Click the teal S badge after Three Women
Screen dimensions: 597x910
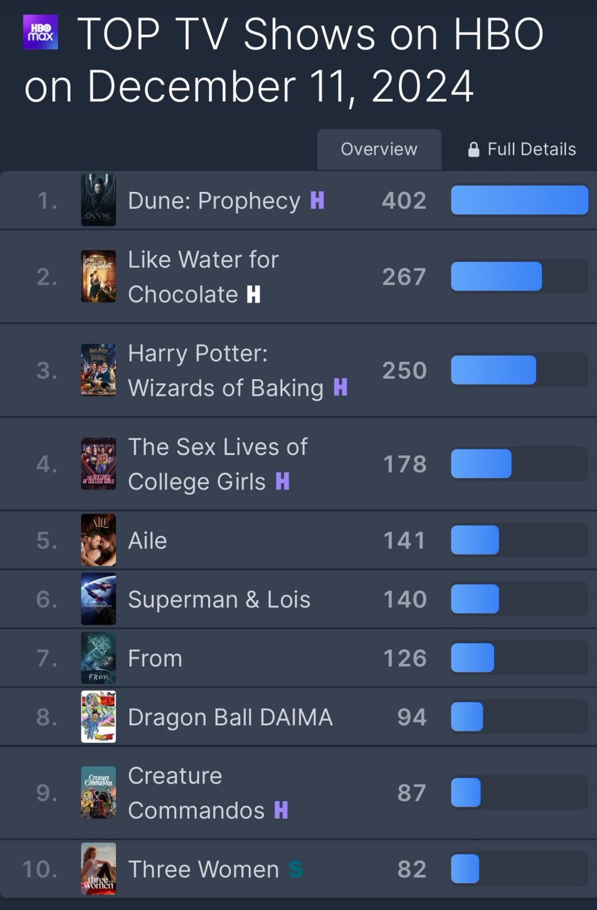point(296,869)
